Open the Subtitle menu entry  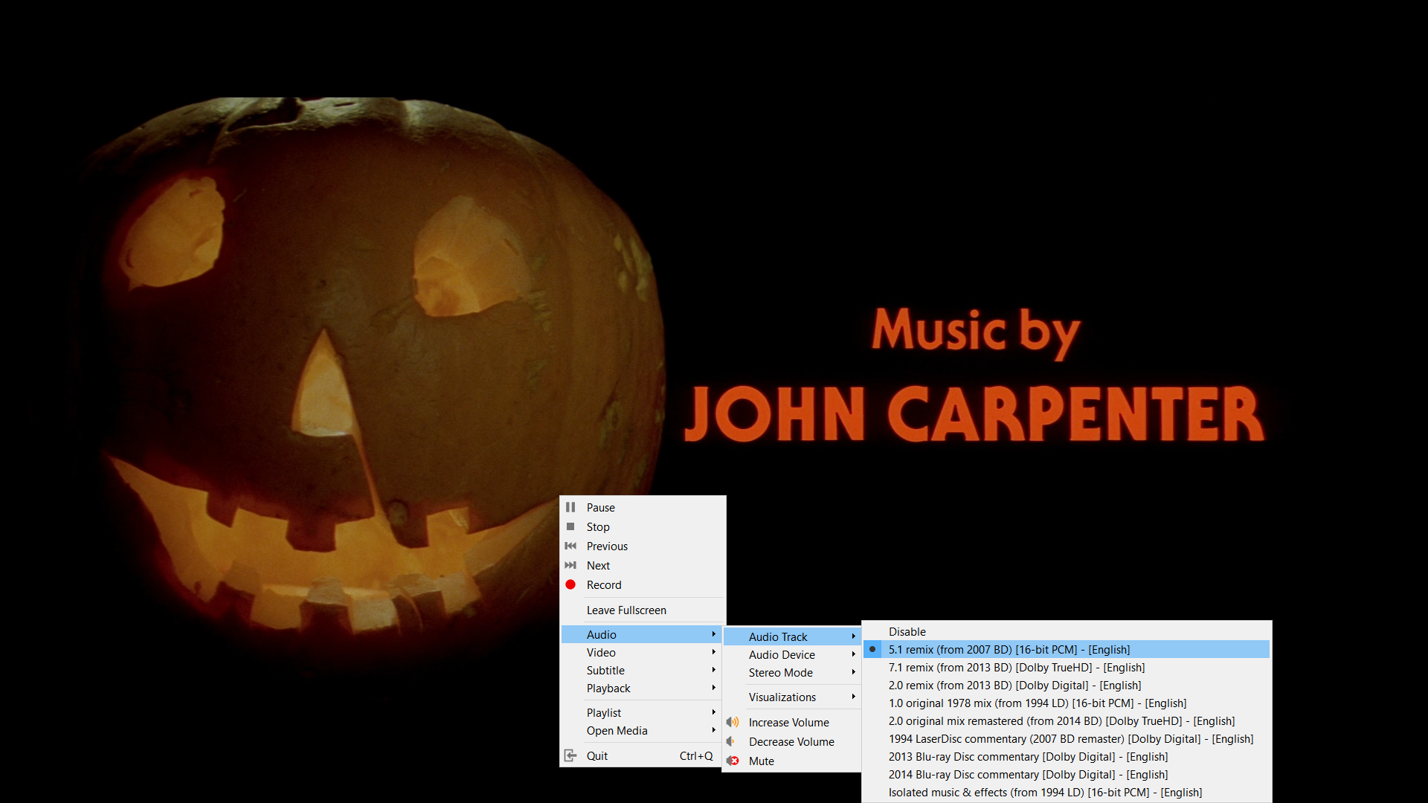pos(643,670)
